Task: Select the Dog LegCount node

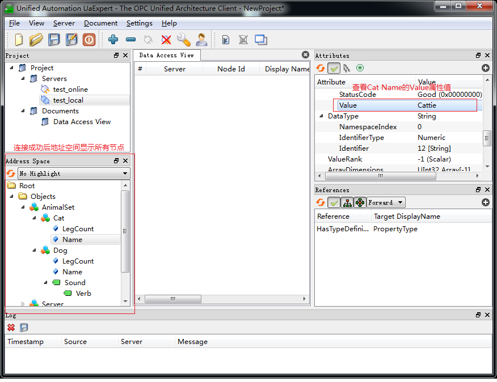Action: (x=78, y=261)
